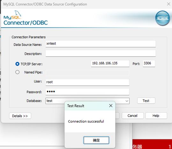The width and height of the screenshot is (172, 149).
Task: Click the Port field showing 3306
Action: pos(149,64)
